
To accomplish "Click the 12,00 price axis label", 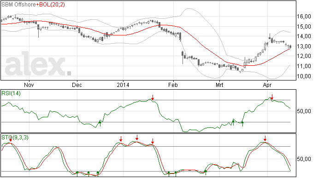I will (304, 56).
